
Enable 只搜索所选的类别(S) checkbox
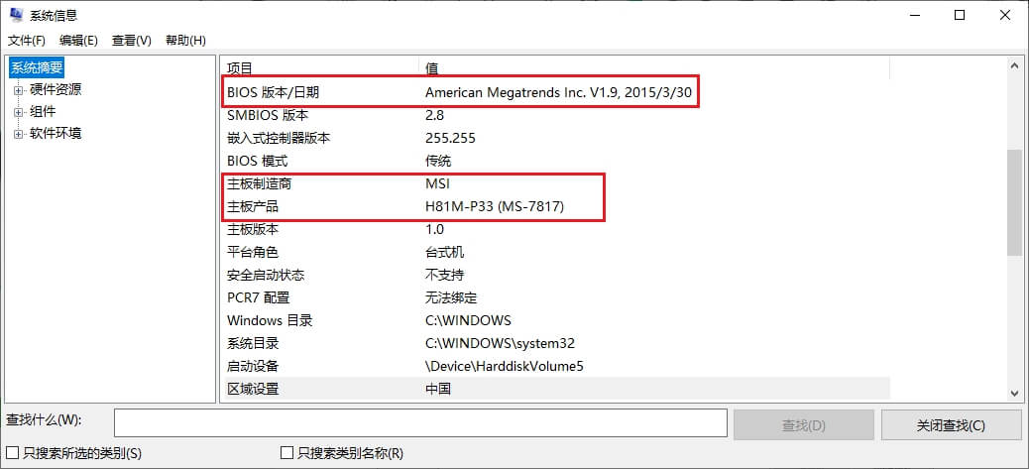[12, 452]
